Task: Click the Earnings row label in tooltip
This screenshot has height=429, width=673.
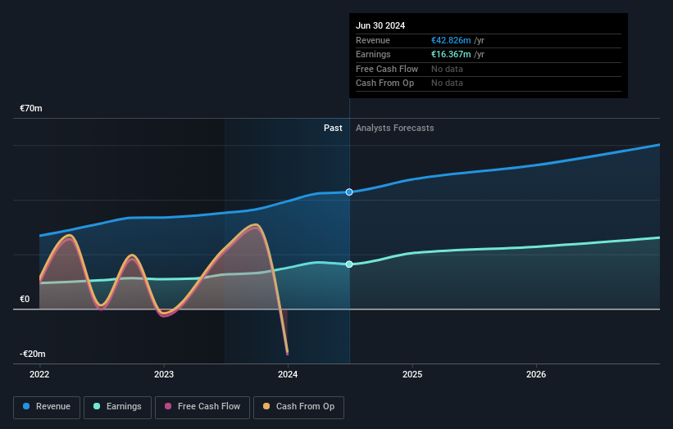Action: pos(373,54)
